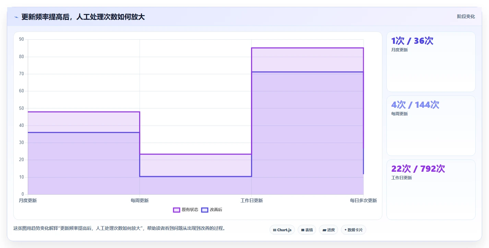The height and width of the screenshot is (248, 489).
Task: Toggle the 改善后 legend swatch
Action: 205,210
